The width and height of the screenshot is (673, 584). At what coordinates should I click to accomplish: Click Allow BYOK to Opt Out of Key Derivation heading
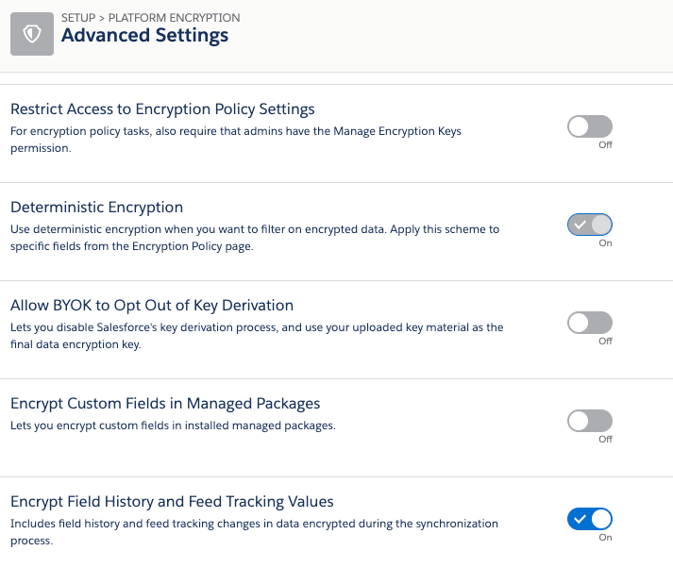click(152, 306)
